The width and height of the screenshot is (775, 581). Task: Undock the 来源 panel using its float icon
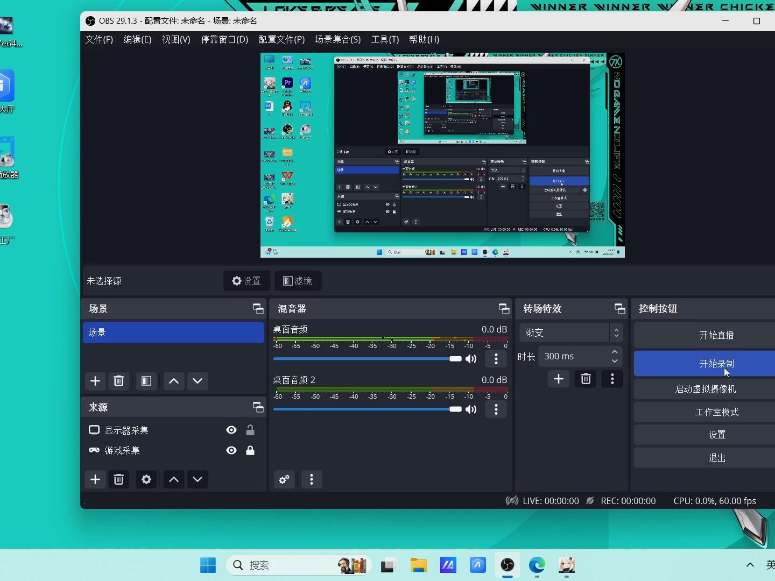click(x=258, y=407)
